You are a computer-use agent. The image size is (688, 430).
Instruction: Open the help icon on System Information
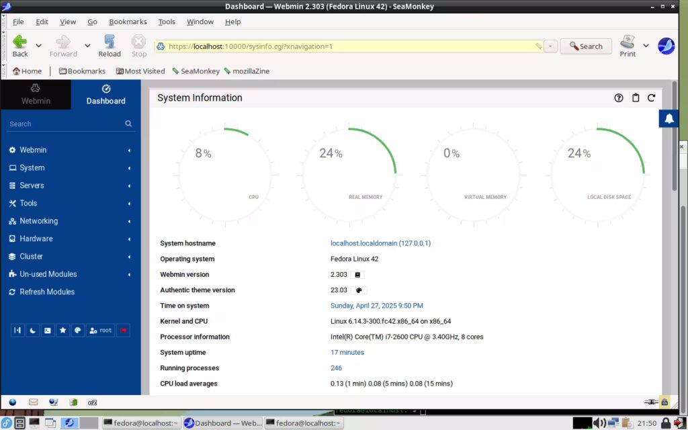click(x=618, y=97)
